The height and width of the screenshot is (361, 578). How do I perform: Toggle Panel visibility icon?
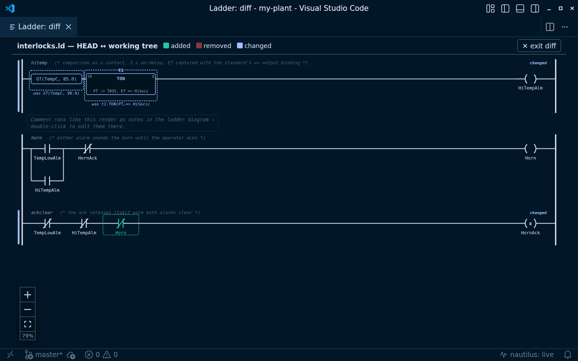click(x=520, y=8)
